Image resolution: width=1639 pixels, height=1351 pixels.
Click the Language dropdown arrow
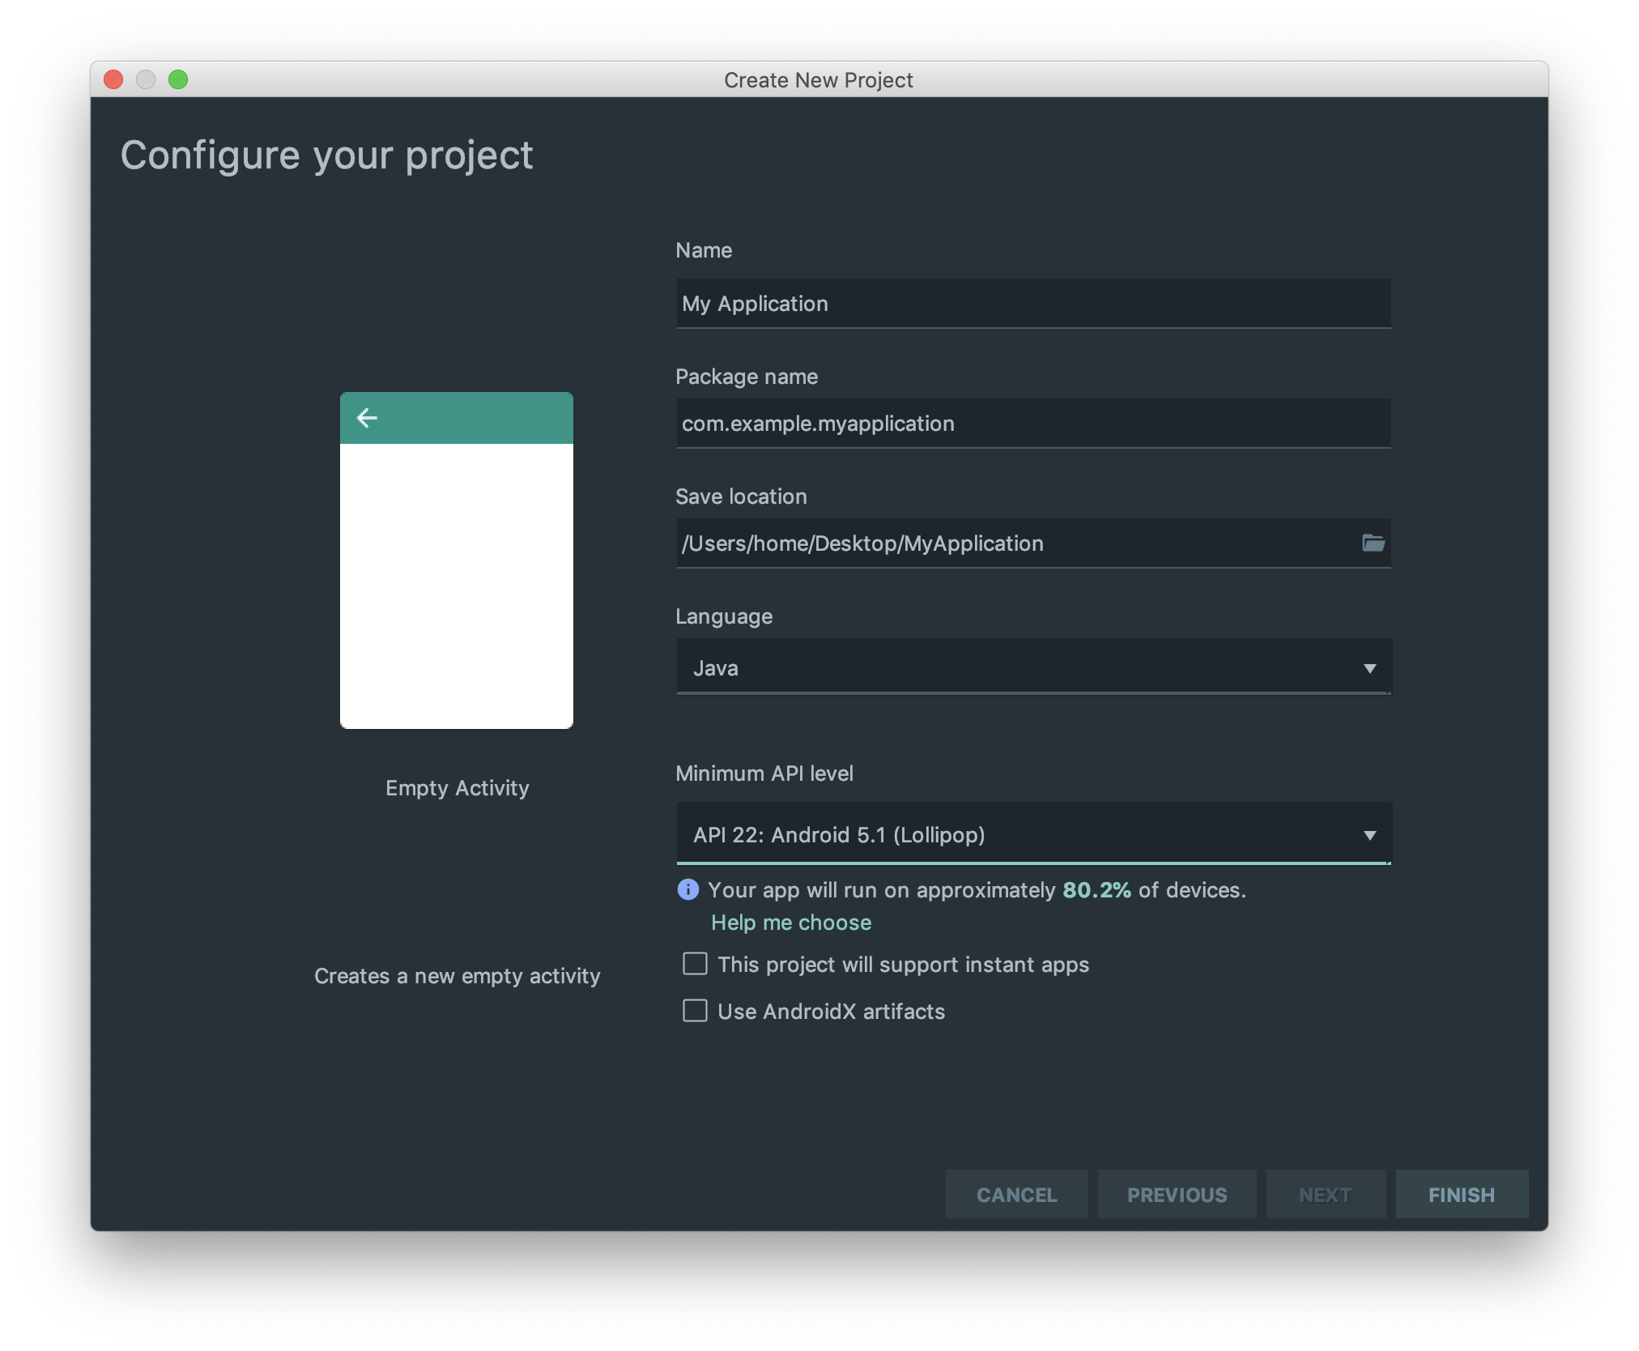click(x=1369, y=668)
